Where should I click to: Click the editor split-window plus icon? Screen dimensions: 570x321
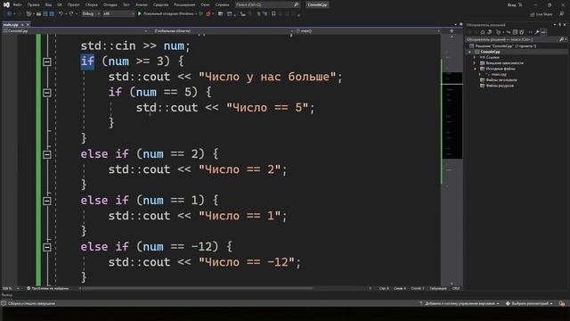tap(452, 31)
